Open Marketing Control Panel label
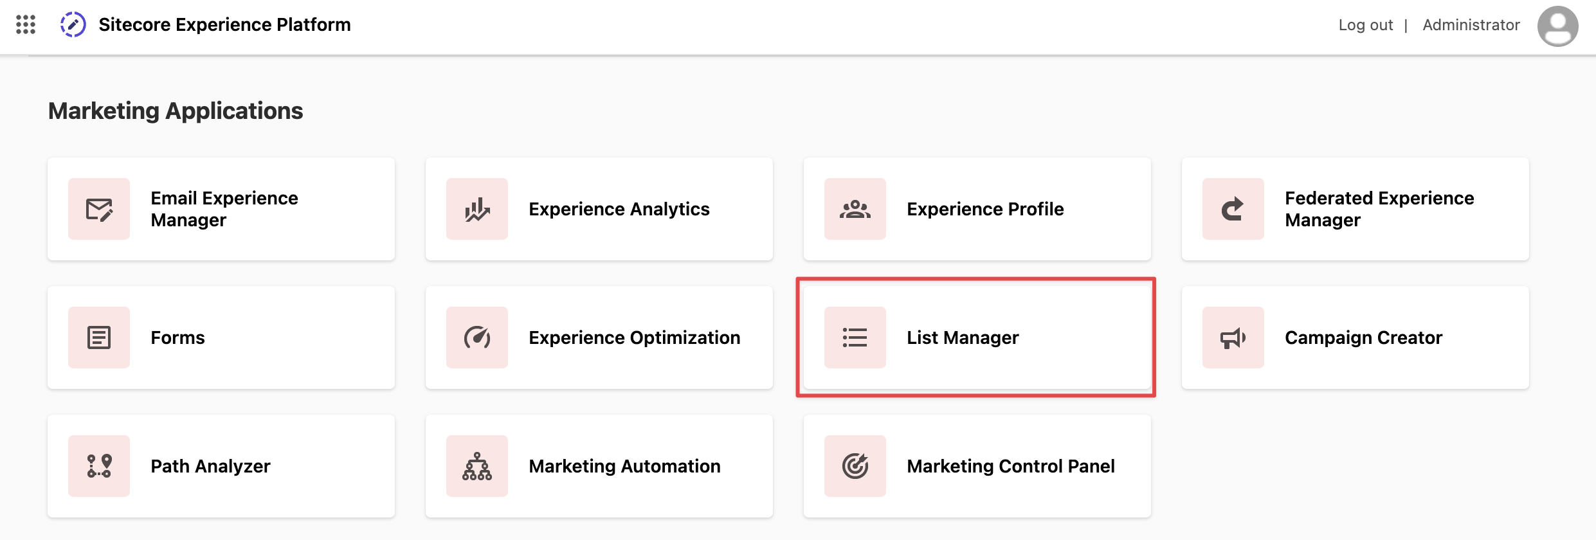1596x540 pixels. point(1011,466)
